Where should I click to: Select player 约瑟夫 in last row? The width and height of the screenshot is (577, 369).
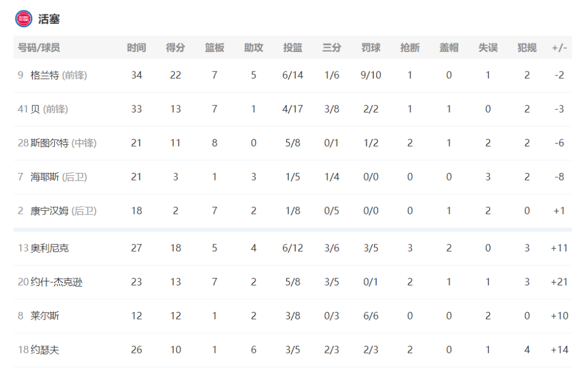coord(44,350)
